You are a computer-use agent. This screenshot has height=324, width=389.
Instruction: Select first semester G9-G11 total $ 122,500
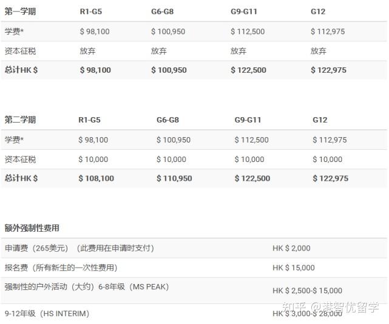(x=248, y=70)
